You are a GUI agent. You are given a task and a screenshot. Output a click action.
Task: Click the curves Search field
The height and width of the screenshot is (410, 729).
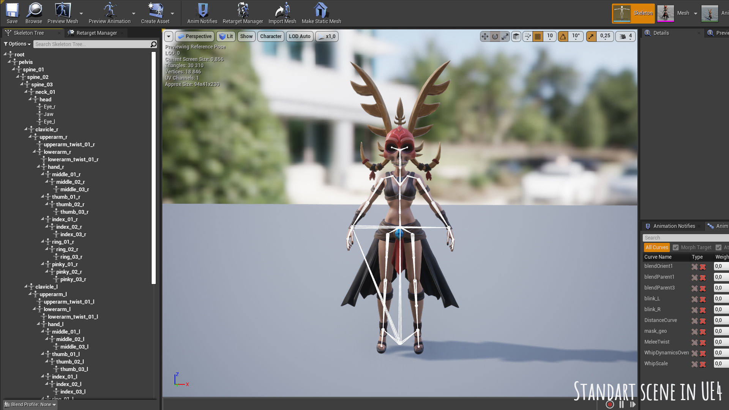pyautogui.click(x=685, y=238)
